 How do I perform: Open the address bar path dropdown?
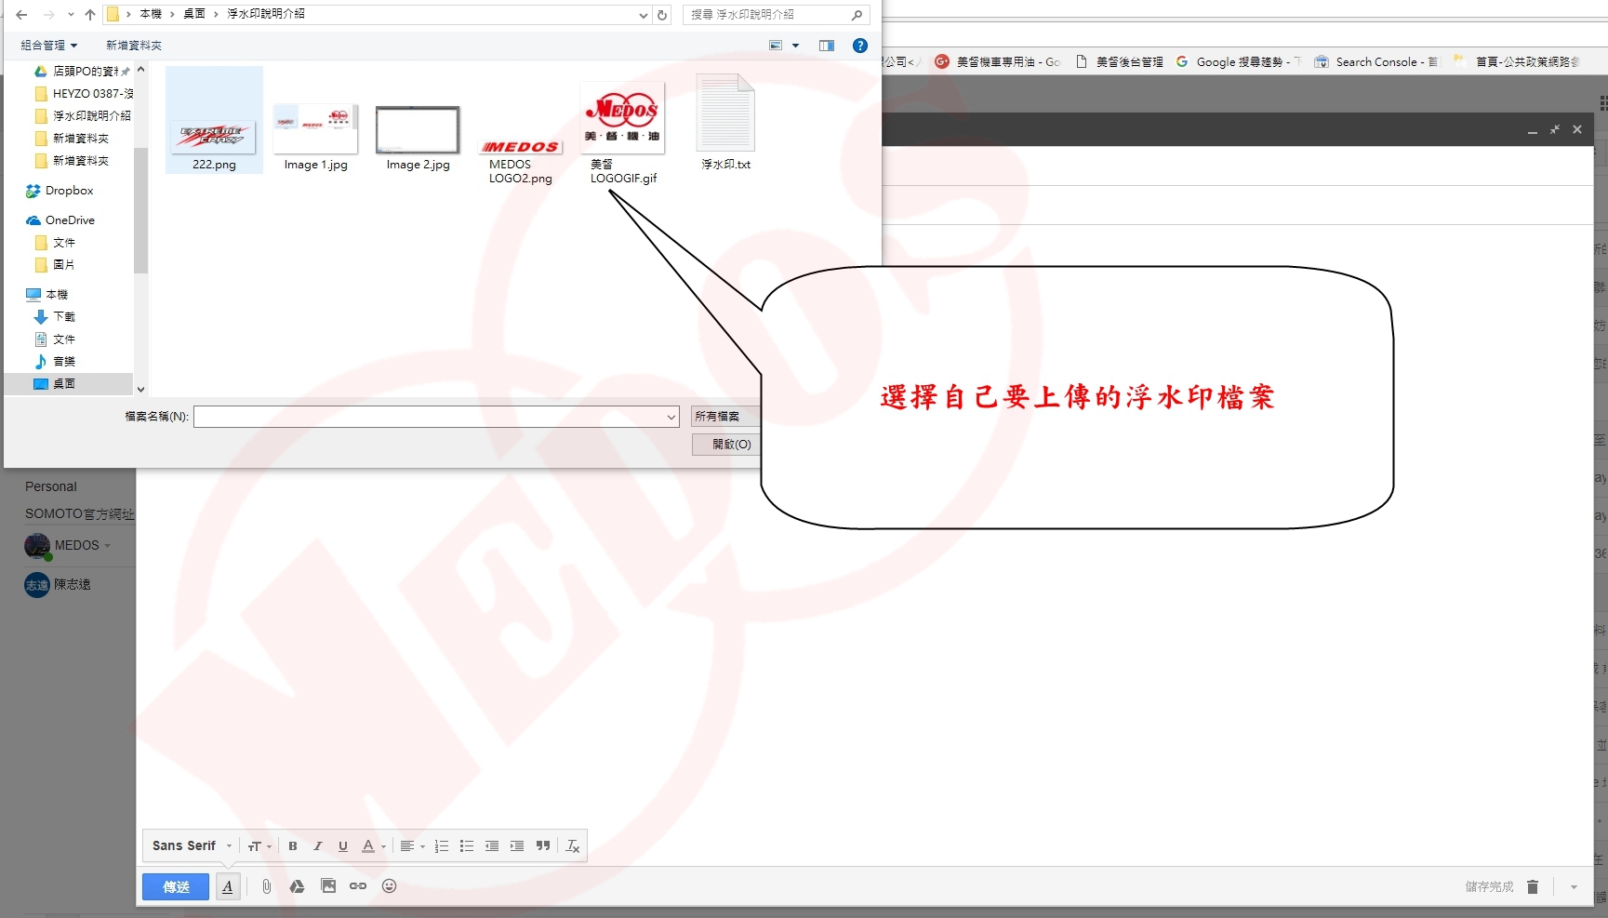(x=644, y=15)
